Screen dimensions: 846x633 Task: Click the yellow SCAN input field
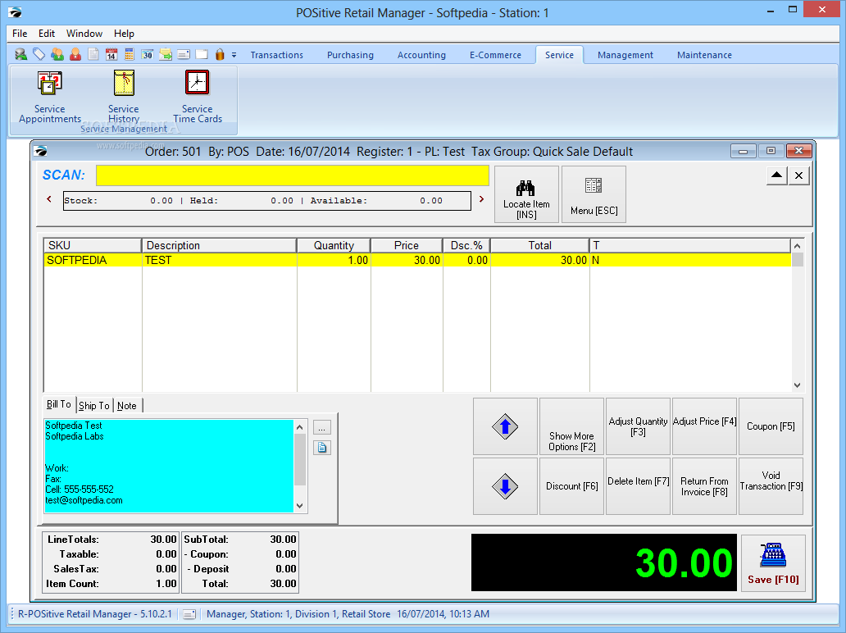293,175
